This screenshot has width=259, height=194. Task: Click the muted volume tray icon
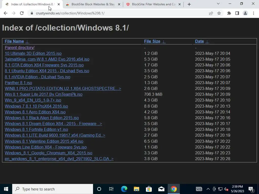(226, 189)
